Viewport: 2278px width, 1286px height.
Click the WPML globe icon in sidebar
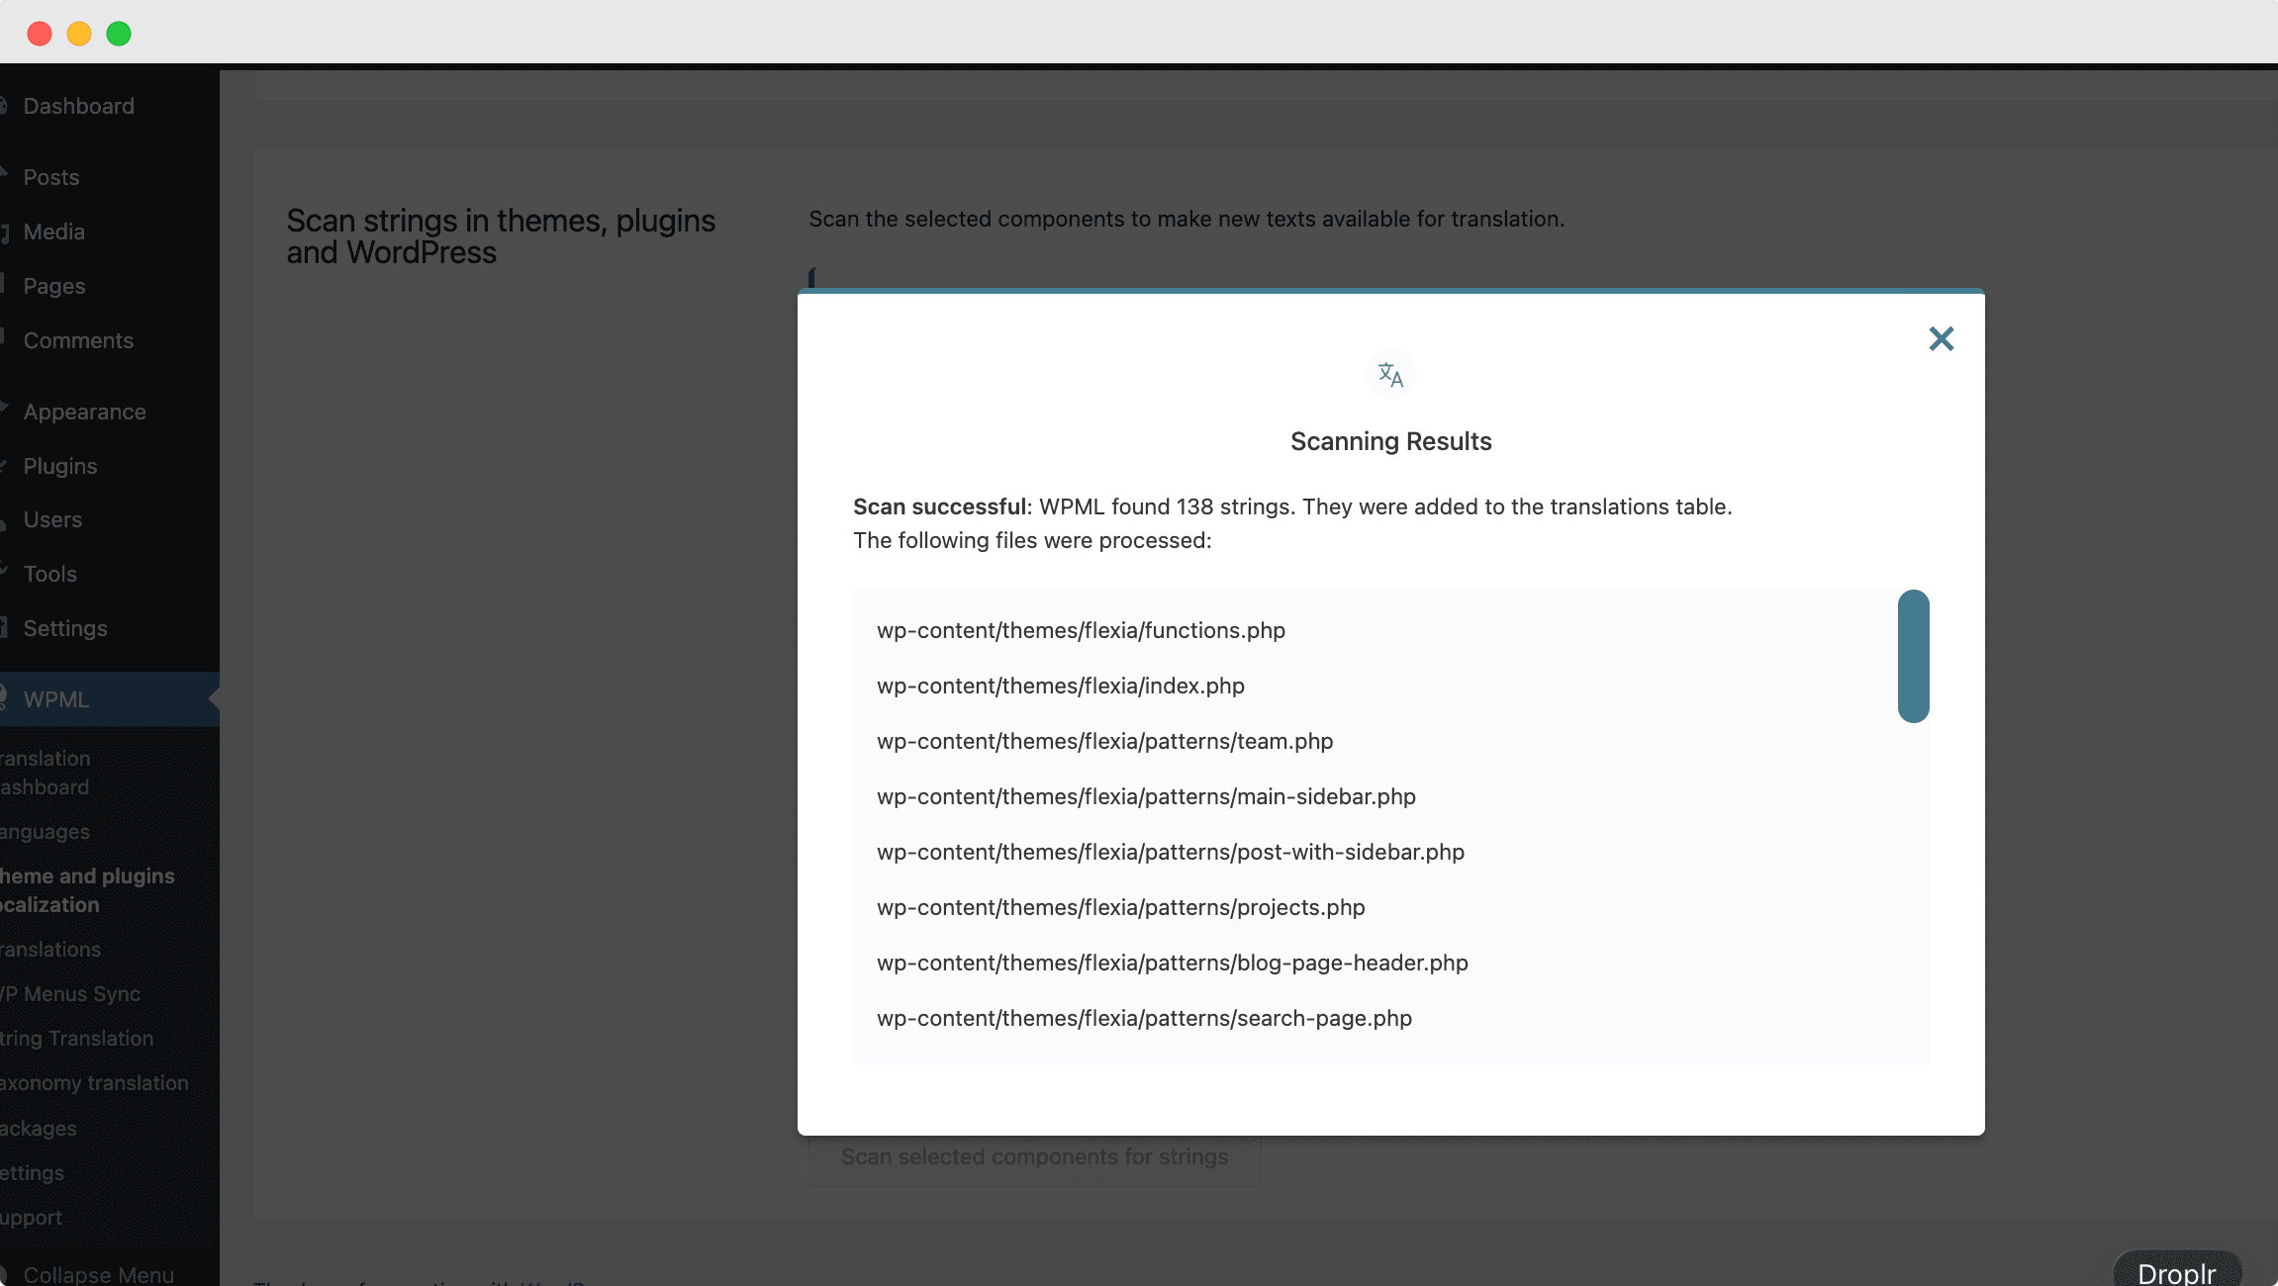[x=6, y=699]
